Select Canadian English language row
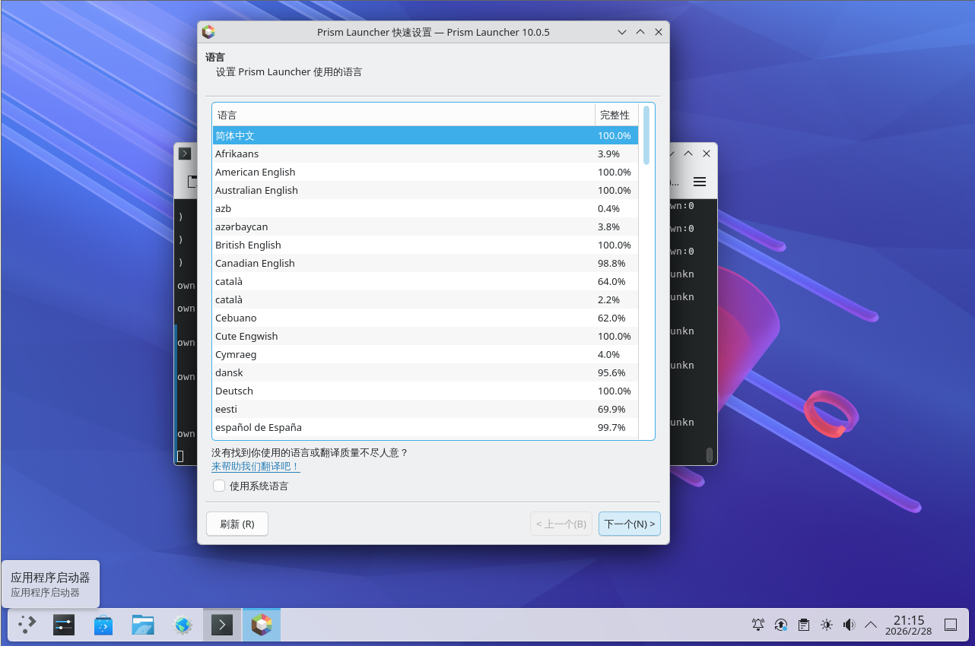The height and width of the screenshot is (646, 975). [425, 263]
